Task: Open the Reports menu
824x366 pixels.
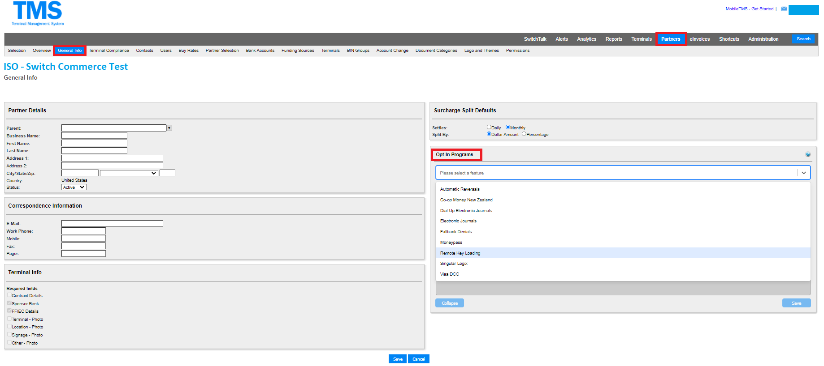Action: (613, 39)
